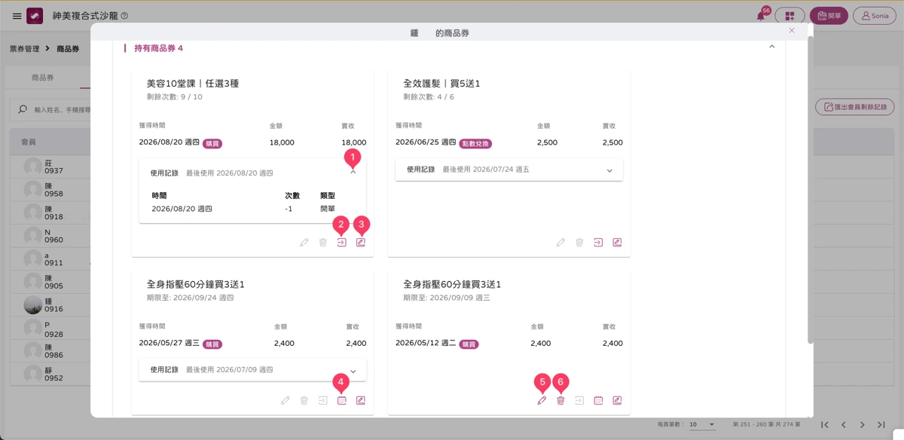
Task: Click 全效護髮｜買5送1 card title
Action: 441,84
